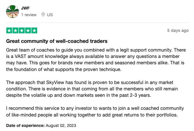This screenshot has height=131, width=194.
Task: Click the fourth green rating star
Action: 28,30
